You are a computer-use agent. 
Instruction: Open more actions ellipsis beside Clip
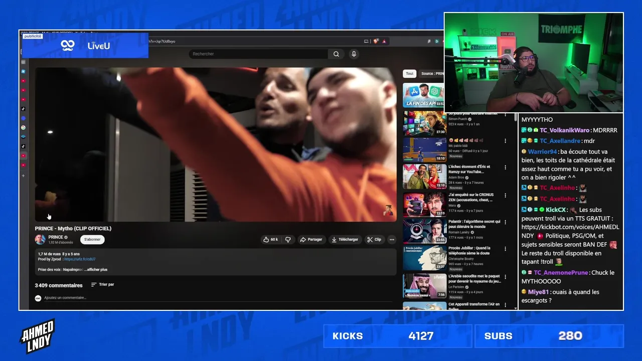coord(392,240)
